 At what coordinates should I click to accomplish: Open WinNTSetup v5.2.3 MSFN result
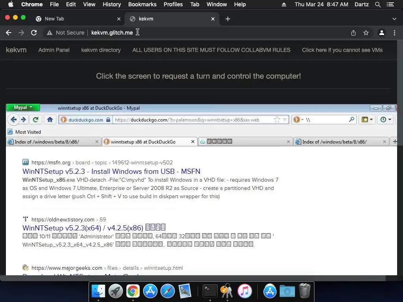point(111,171)
